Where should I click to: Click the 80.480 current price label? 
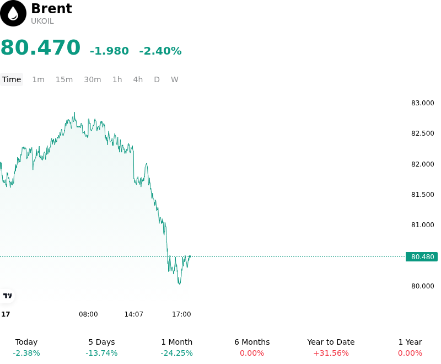click(x=422, y=256)
